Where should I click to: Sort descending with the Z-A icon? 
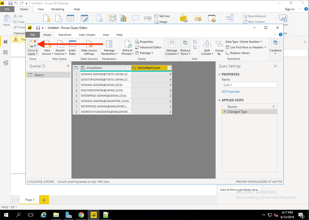tap(195, 47)
